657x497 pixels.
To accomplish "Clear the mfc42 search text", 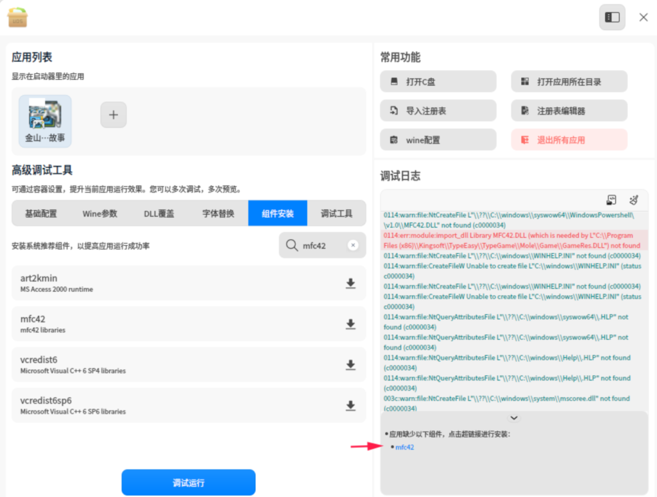I will click(x=352, y=246).
